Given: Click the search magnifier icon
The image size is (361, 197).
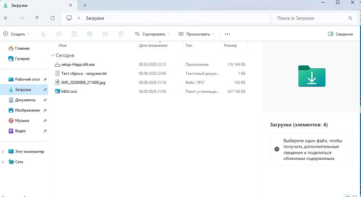Looking at the screenshot, I should click(350, 18).
